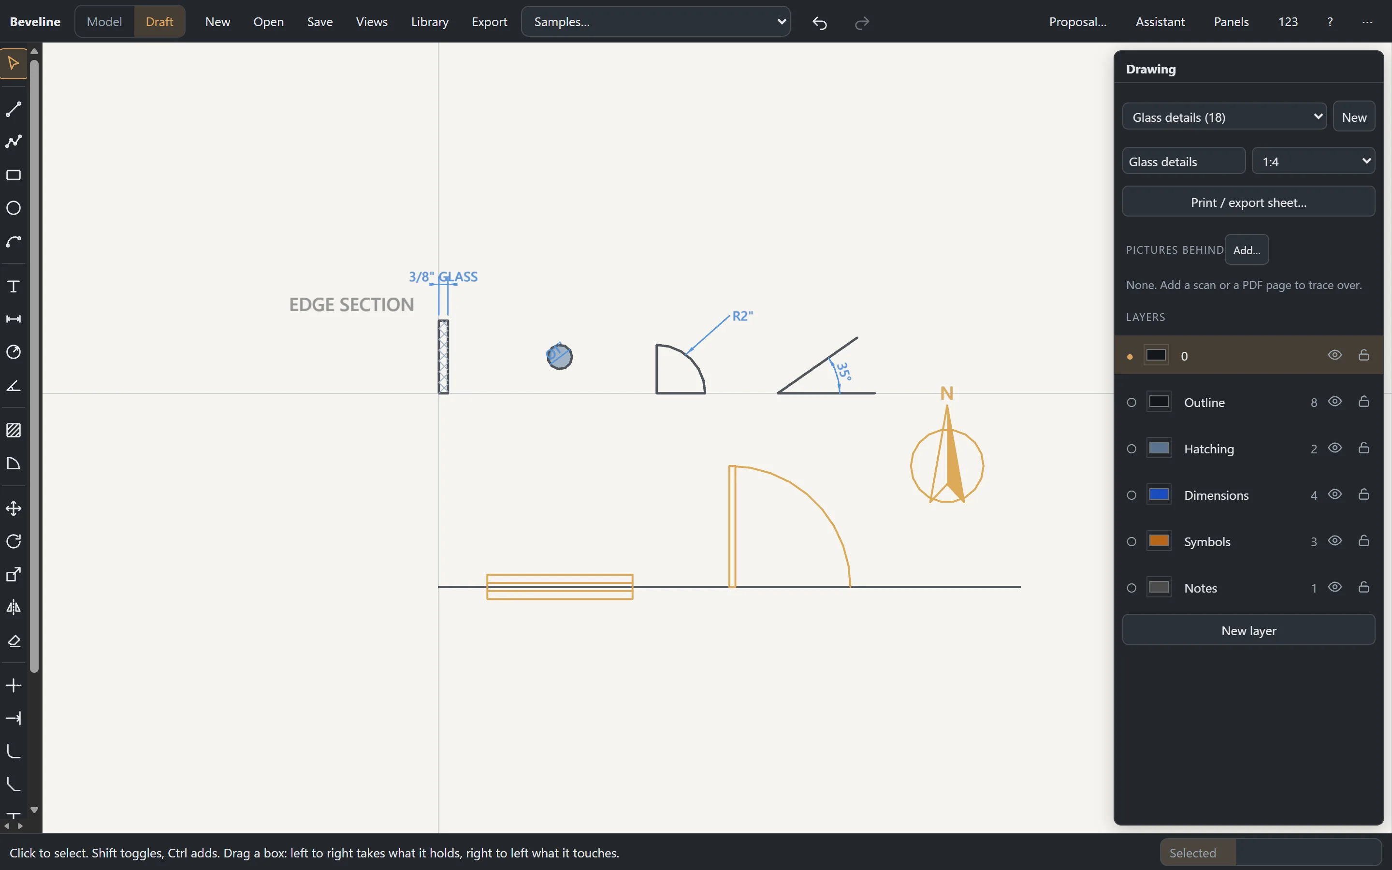Open the Views menu
Viewport: 1392px width, 870px height.
tap(372, 22)
